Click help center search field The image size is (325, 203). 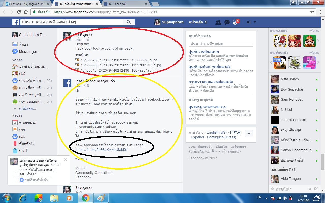(x=221, y=44)
